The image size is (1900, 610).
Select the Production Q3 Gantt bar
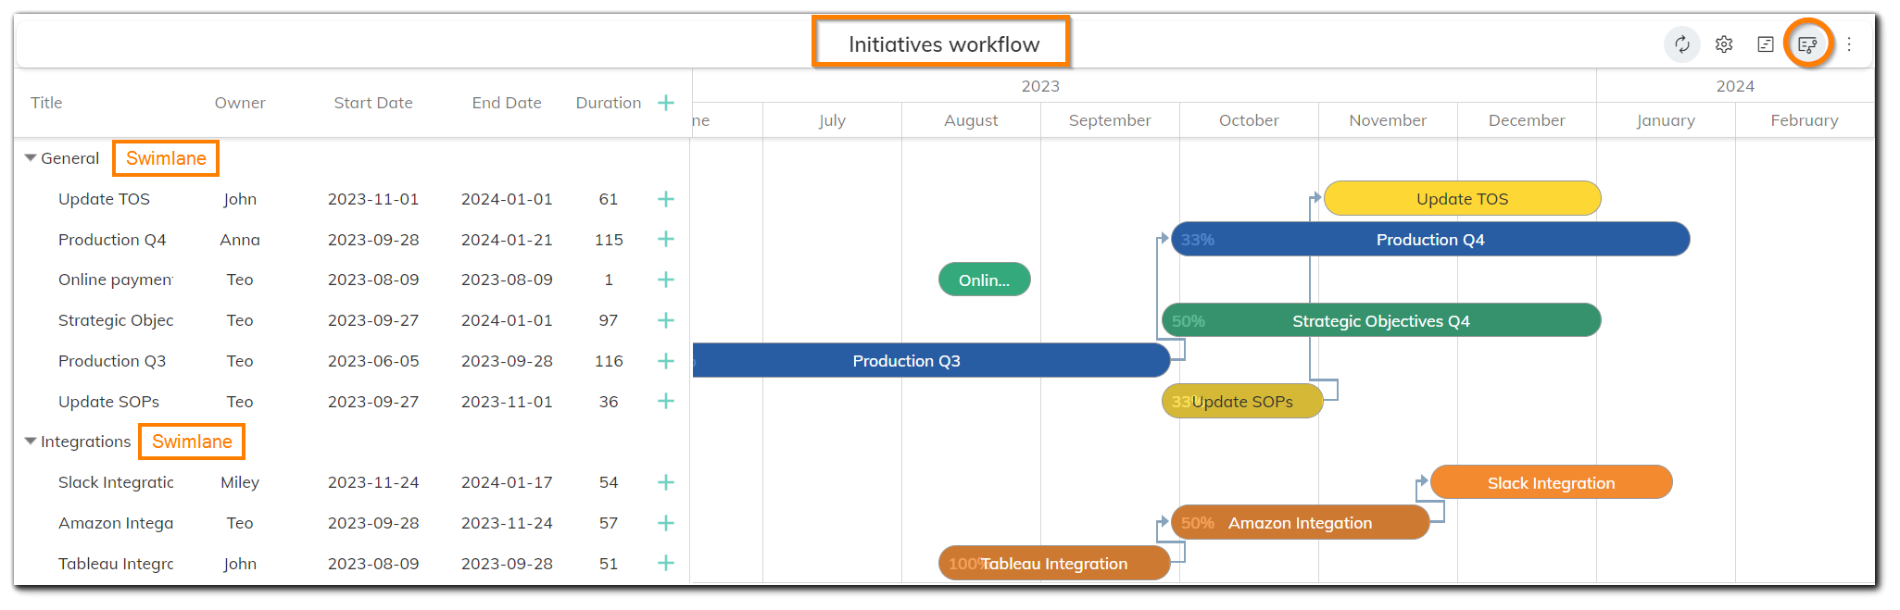coord(931,360)
